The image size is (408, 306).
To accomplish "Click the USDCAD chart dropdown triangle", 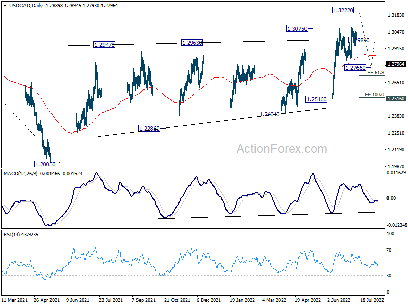I will [x=5, y=6].
